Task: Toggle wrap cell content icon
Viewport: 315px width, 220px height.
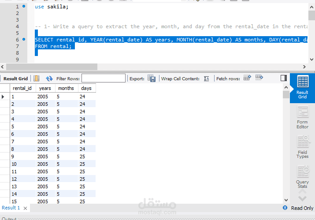Action: click(207, 78)
